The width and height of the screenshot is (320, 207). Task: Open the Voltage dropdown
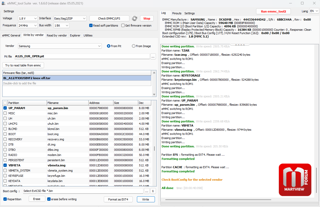[28, 18]
